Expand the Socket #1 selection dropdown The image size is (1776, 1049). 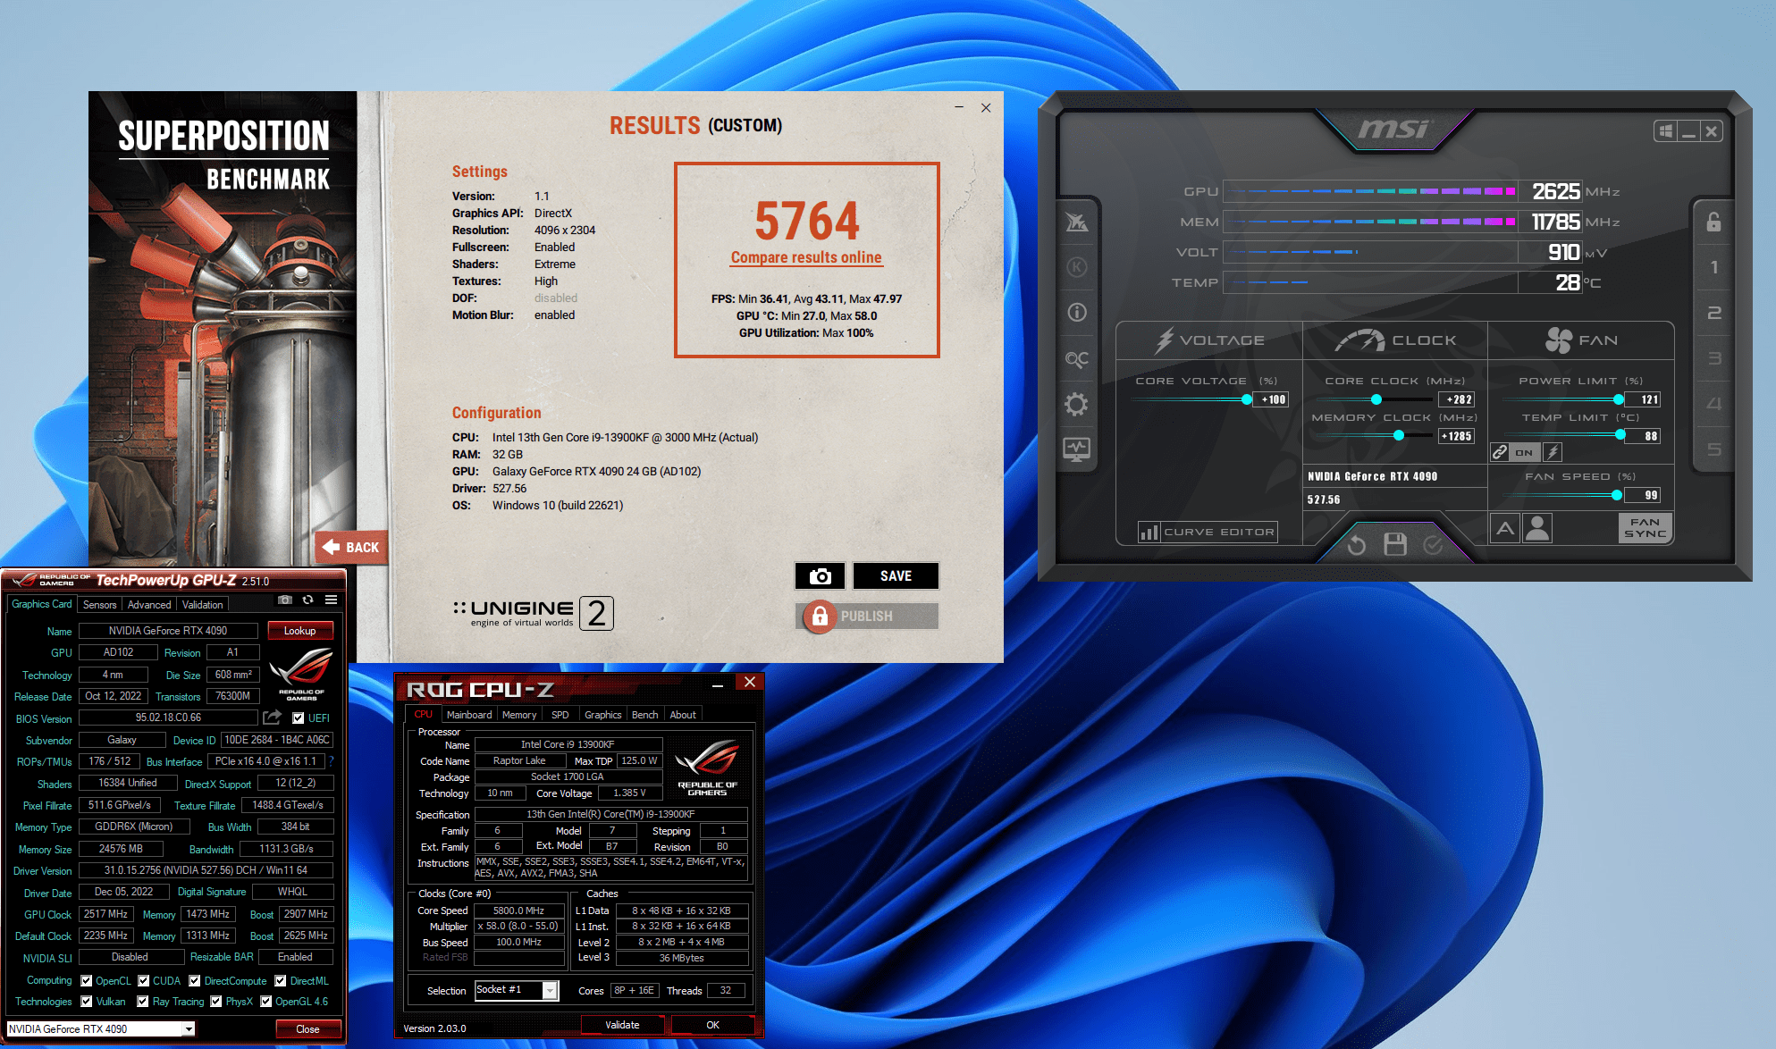coord(550,990)
